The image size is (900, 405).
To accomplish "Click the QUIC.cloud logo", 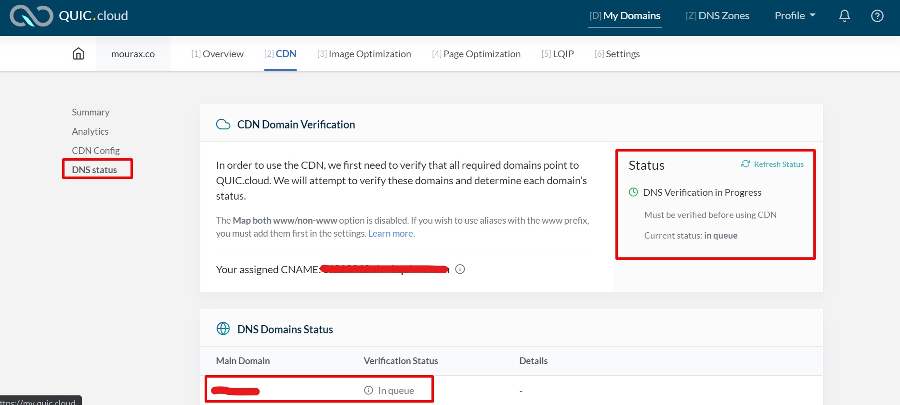I will pos(69,16).
